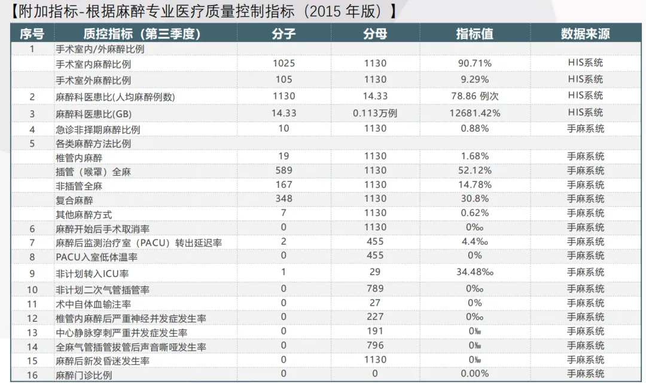Select the 急诊非择期麻醉比例 row label

click(98, 130)
